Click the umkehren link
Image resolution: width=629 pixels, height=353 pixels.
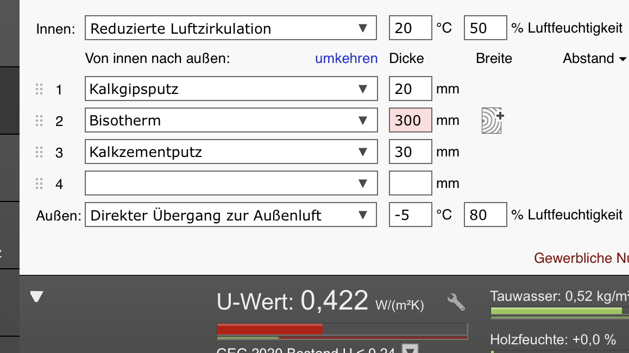[346, 59]
